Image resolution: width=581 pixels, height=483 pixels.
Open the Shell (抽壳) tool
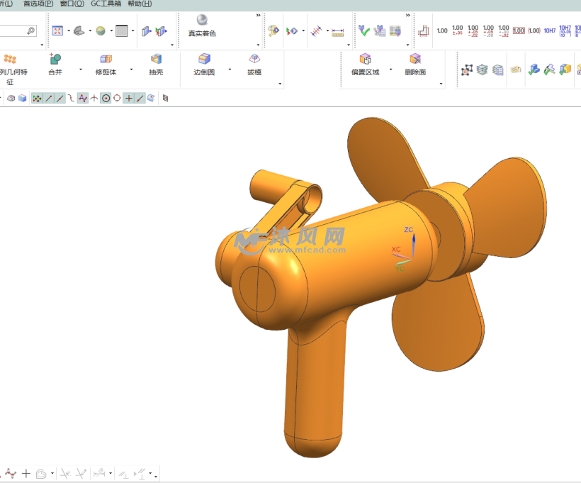tap(156, 60)
